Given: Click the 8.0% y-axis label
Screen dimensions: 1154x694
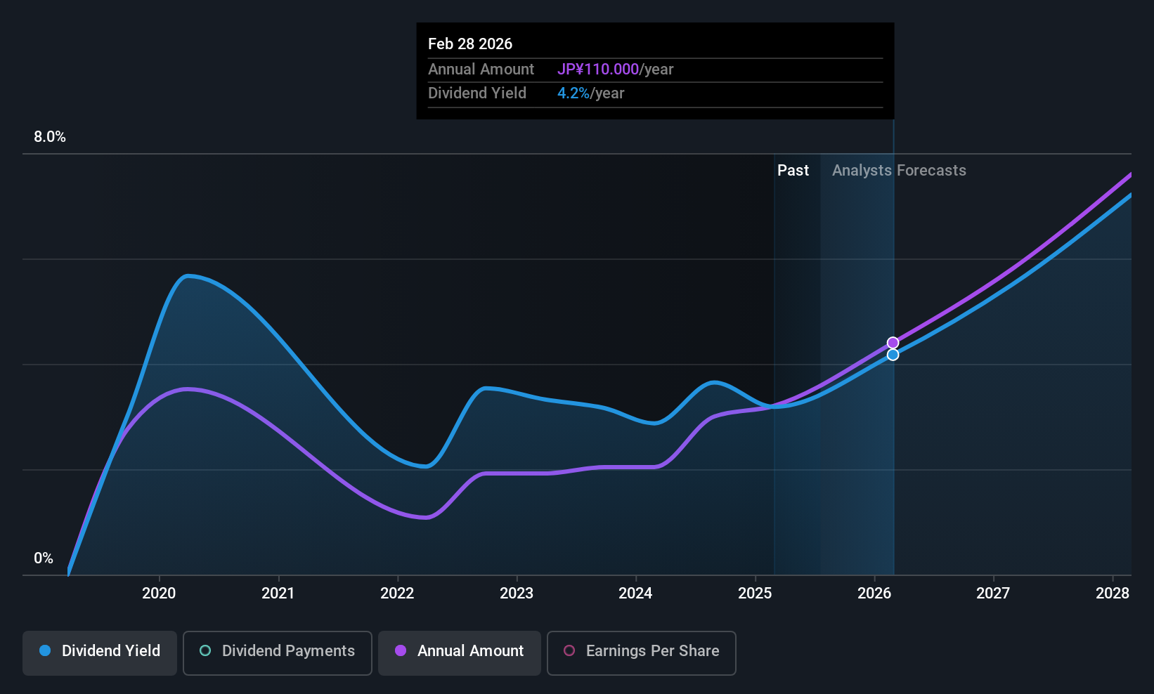Looking at the screenshot, I should click(50, 136).
